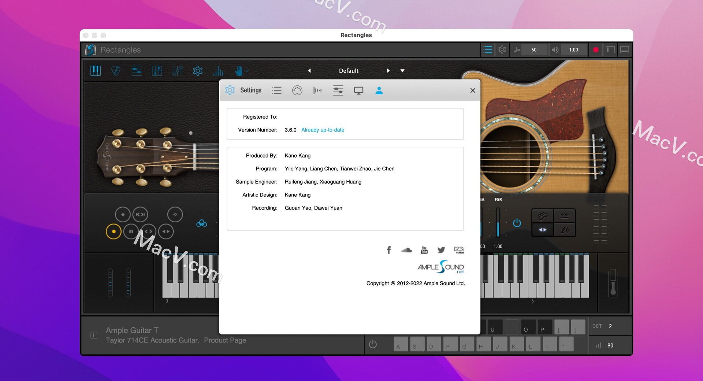Click the speaker volume icon

tap(555, 50)
